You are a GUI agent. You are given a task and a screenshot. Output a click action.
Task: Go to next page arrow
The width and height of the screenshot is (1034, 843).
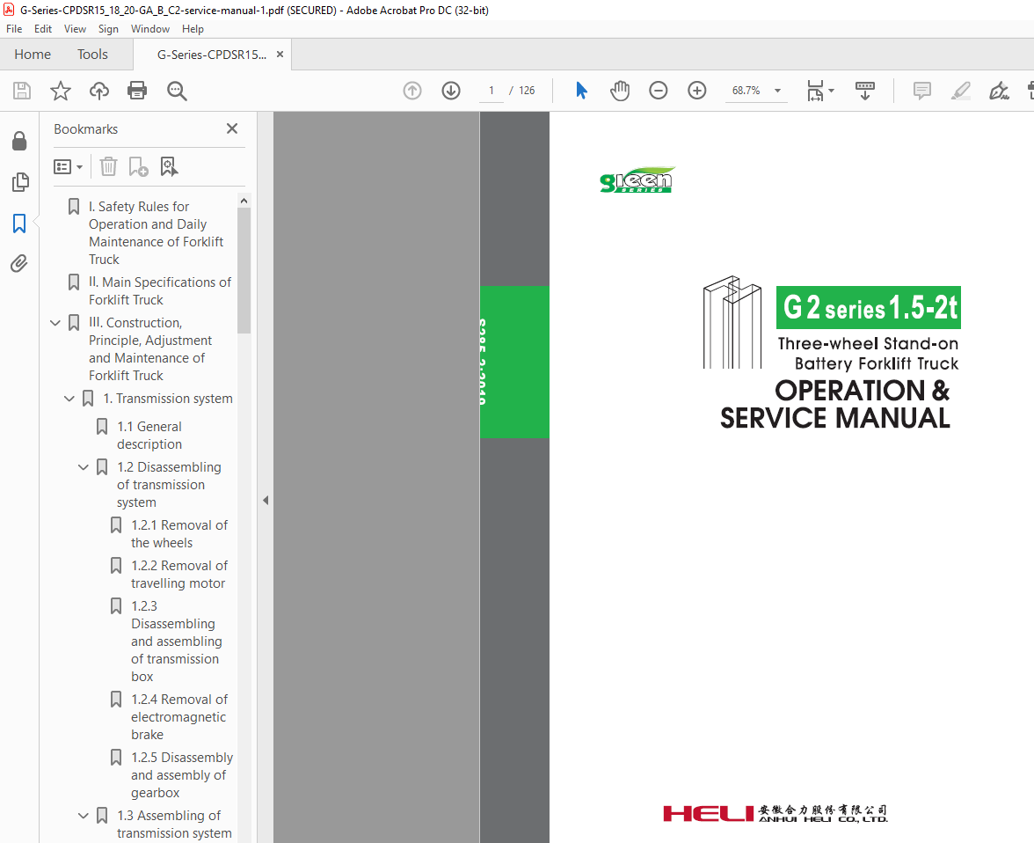tap(451, 91)
